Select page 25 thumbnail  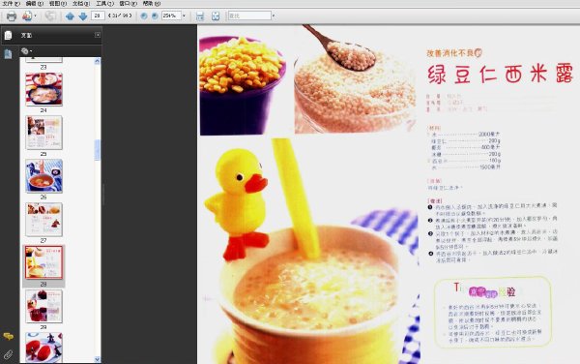coord(43,133)
